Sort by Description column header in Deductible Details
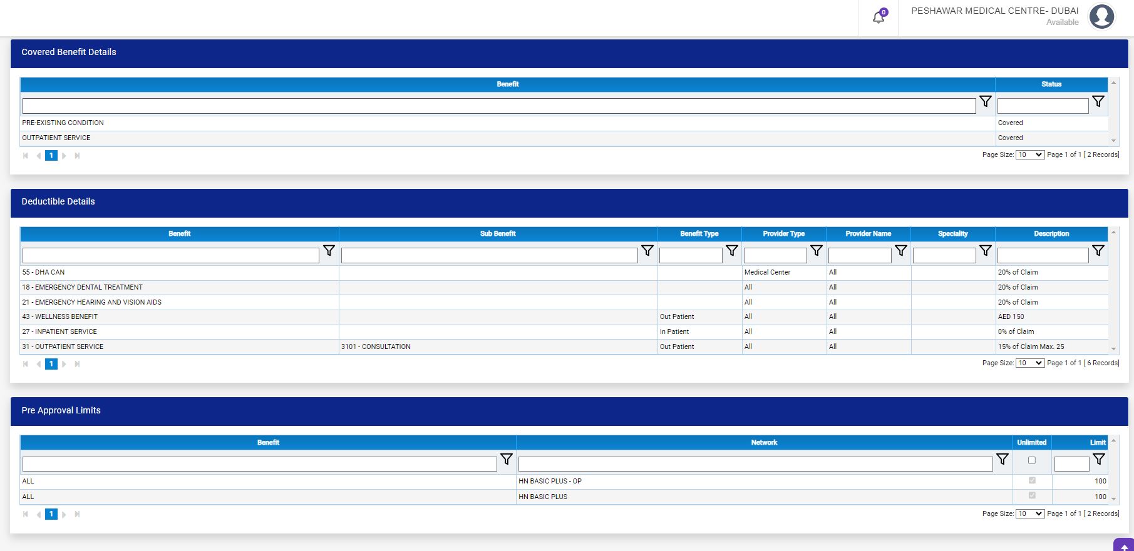1134x551 pixels. [1051, 234]
